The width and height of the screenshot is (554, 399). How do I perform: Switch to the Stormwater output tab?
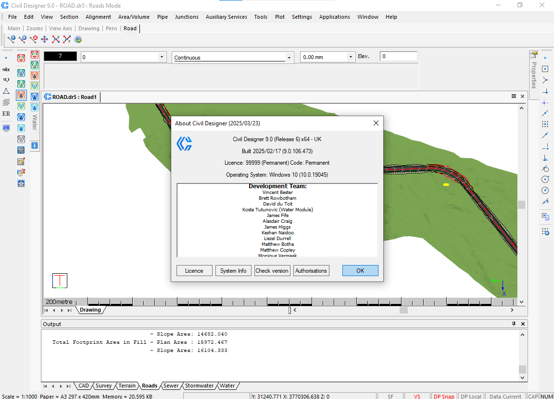(199, 386)
